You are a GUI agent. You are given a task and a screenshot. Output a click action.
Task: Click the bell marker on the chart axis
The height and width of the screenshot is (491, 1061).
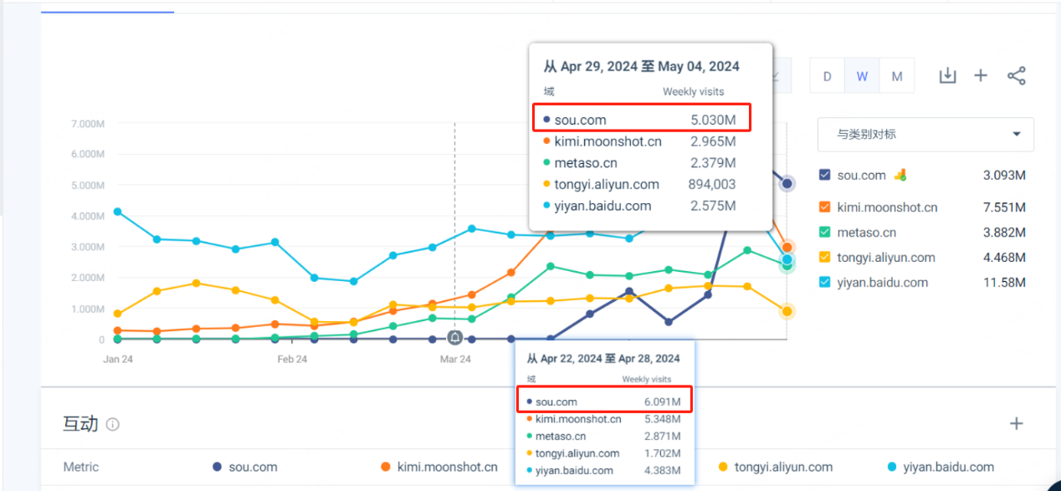point(454,338)
